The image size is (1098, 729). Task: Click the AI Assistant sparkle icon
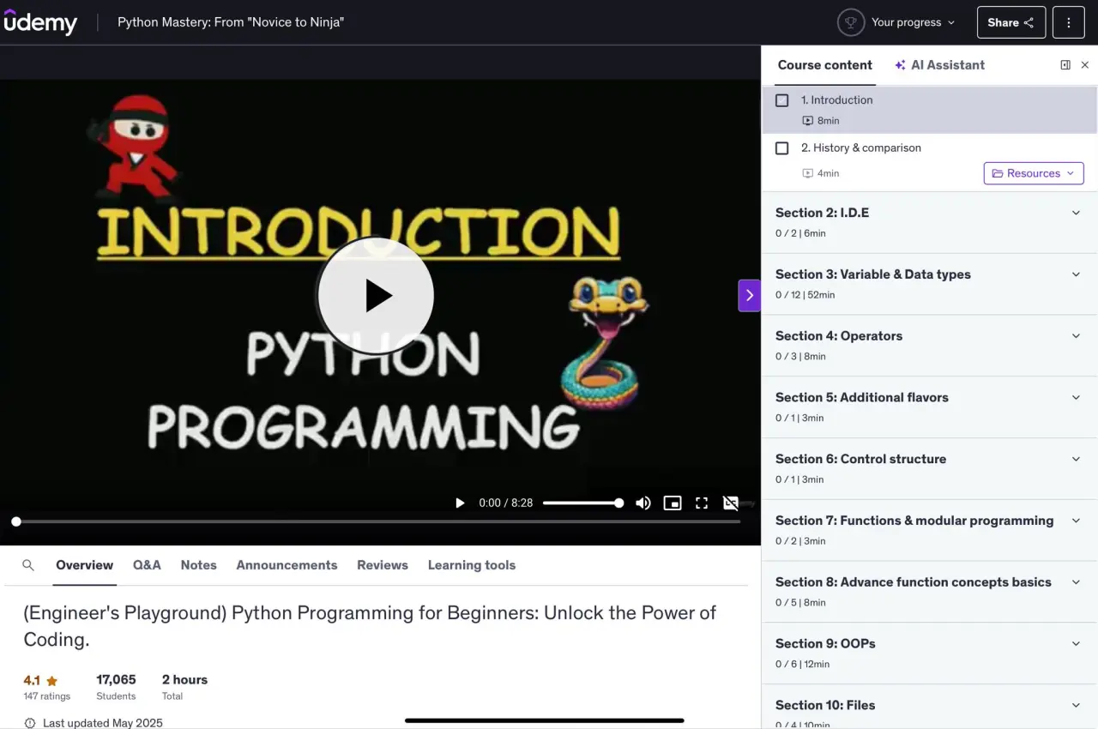pyautogui.click(x=900, y=65)
